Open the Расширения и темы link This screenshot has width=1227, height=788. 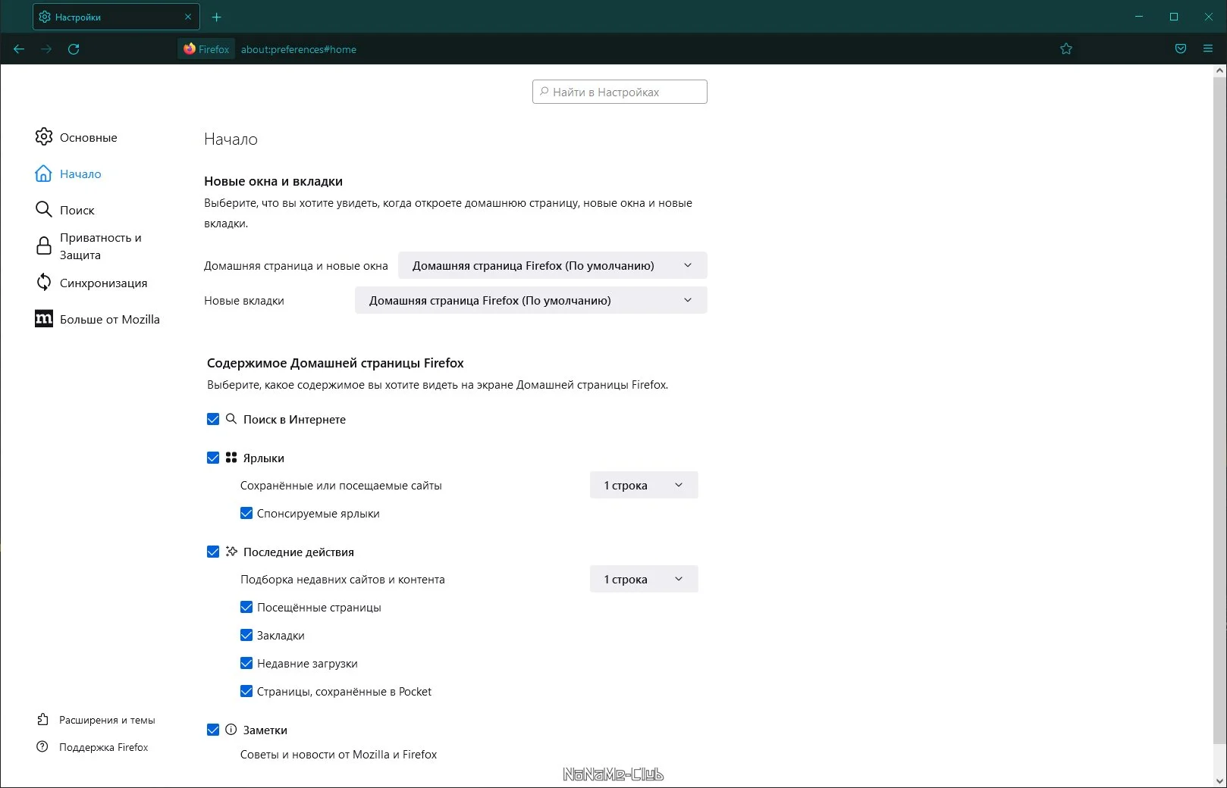(107, 720)
